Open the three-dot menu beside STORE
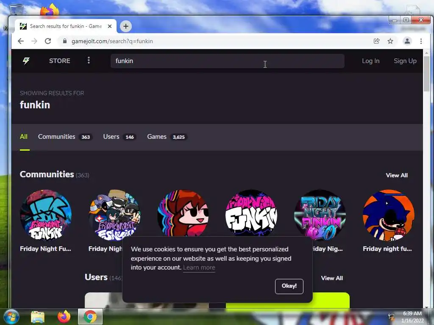 click(89, 60)
